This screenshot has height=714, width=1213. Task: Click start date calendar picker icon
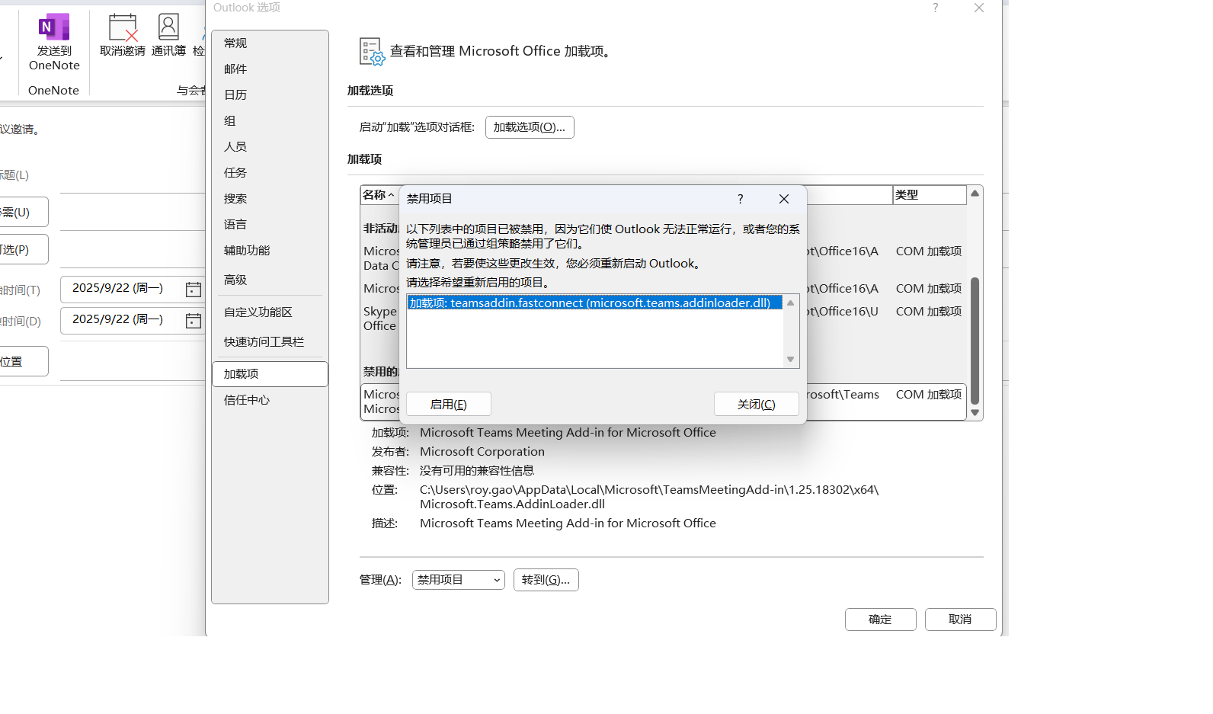pyautogui.click(x=194, y=289)
